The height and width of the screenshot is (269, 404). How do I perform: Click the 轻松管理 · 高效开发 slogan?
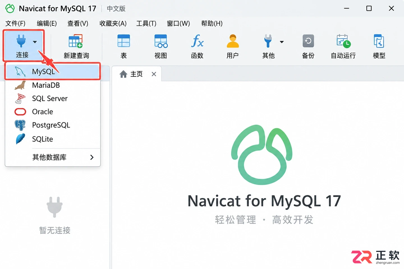(x=264, y=220)
